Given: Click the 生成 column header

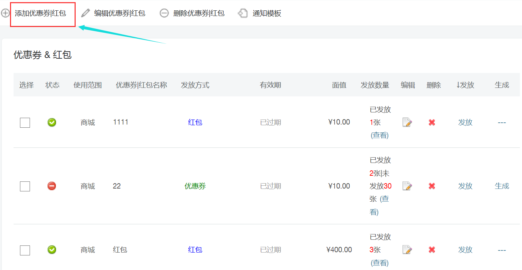Looking at the screenshot, I should click(x=502, y=85).
